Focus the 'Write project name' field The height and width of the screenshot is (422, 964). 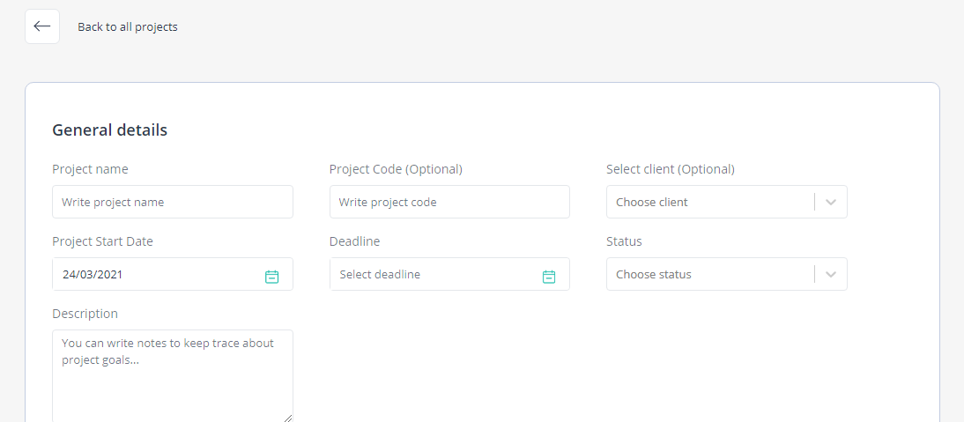tap(173, 202)
